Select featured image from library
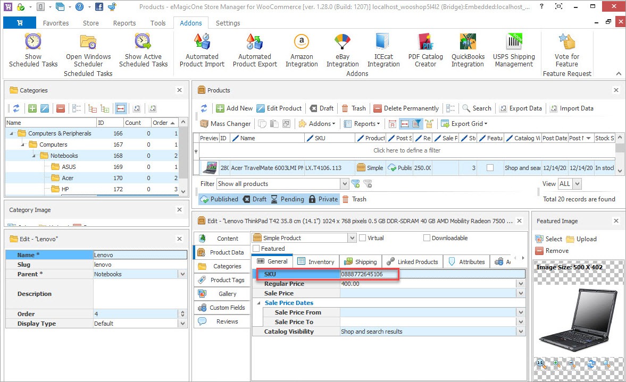Image resolution: width=626 pixels, height=382 pixels. pyautogui.click(x=548, y=239)
